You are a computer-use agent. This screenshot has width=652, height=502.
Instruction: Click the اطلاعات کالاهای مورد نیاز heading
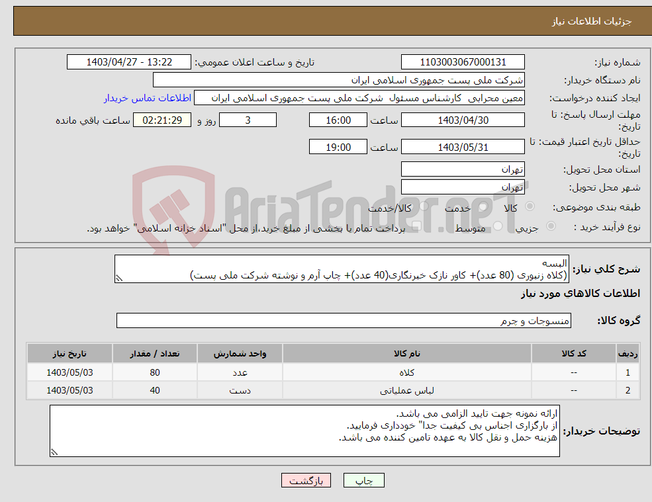pyautogui.click(x=581, y=294)
